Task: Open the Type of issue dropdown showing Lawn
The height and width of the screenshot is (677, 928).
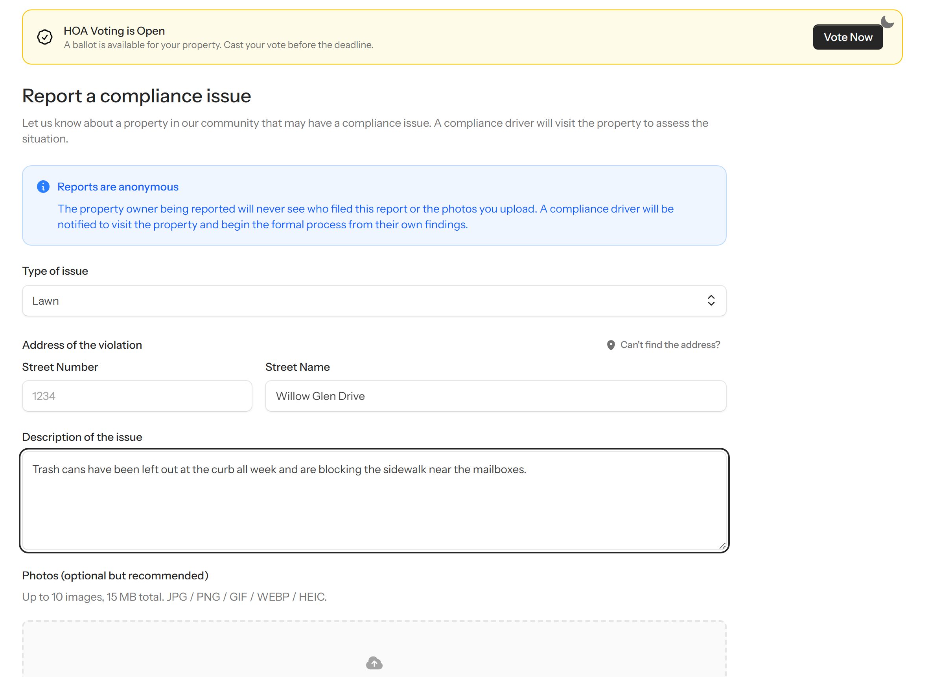Action: [x=374, y=301]
